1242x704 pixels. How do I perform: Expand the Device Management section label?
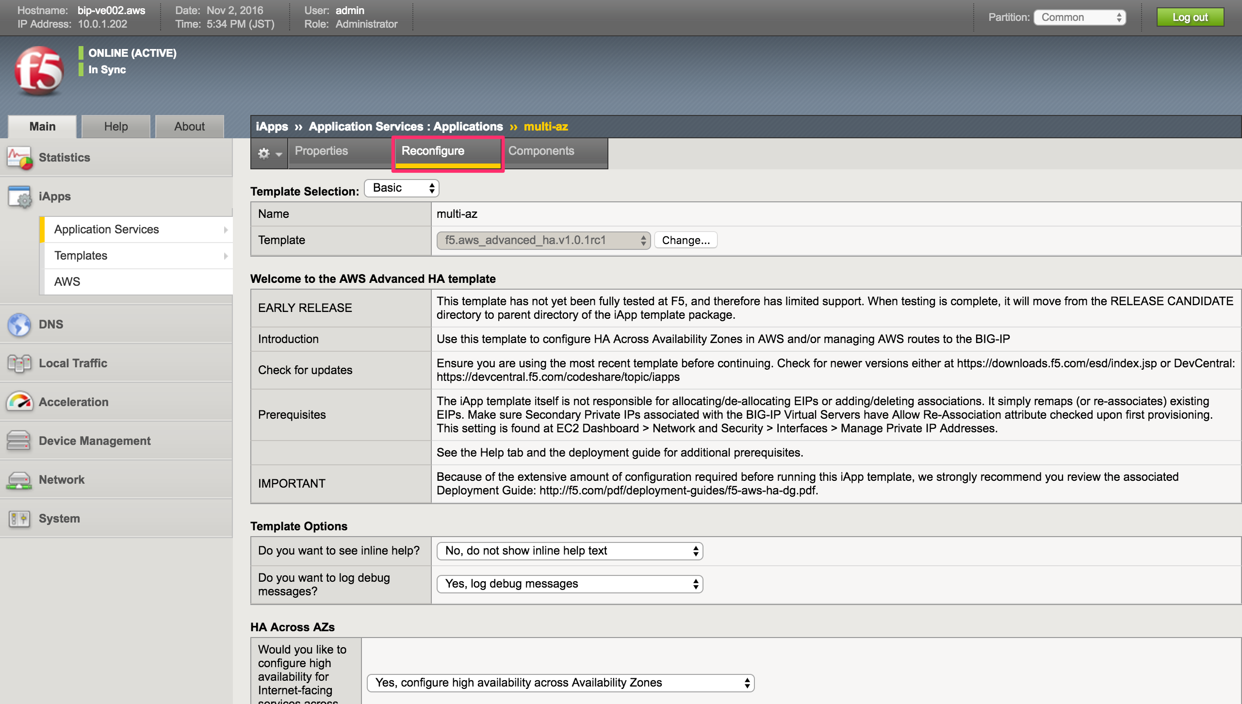coord(95,441)
